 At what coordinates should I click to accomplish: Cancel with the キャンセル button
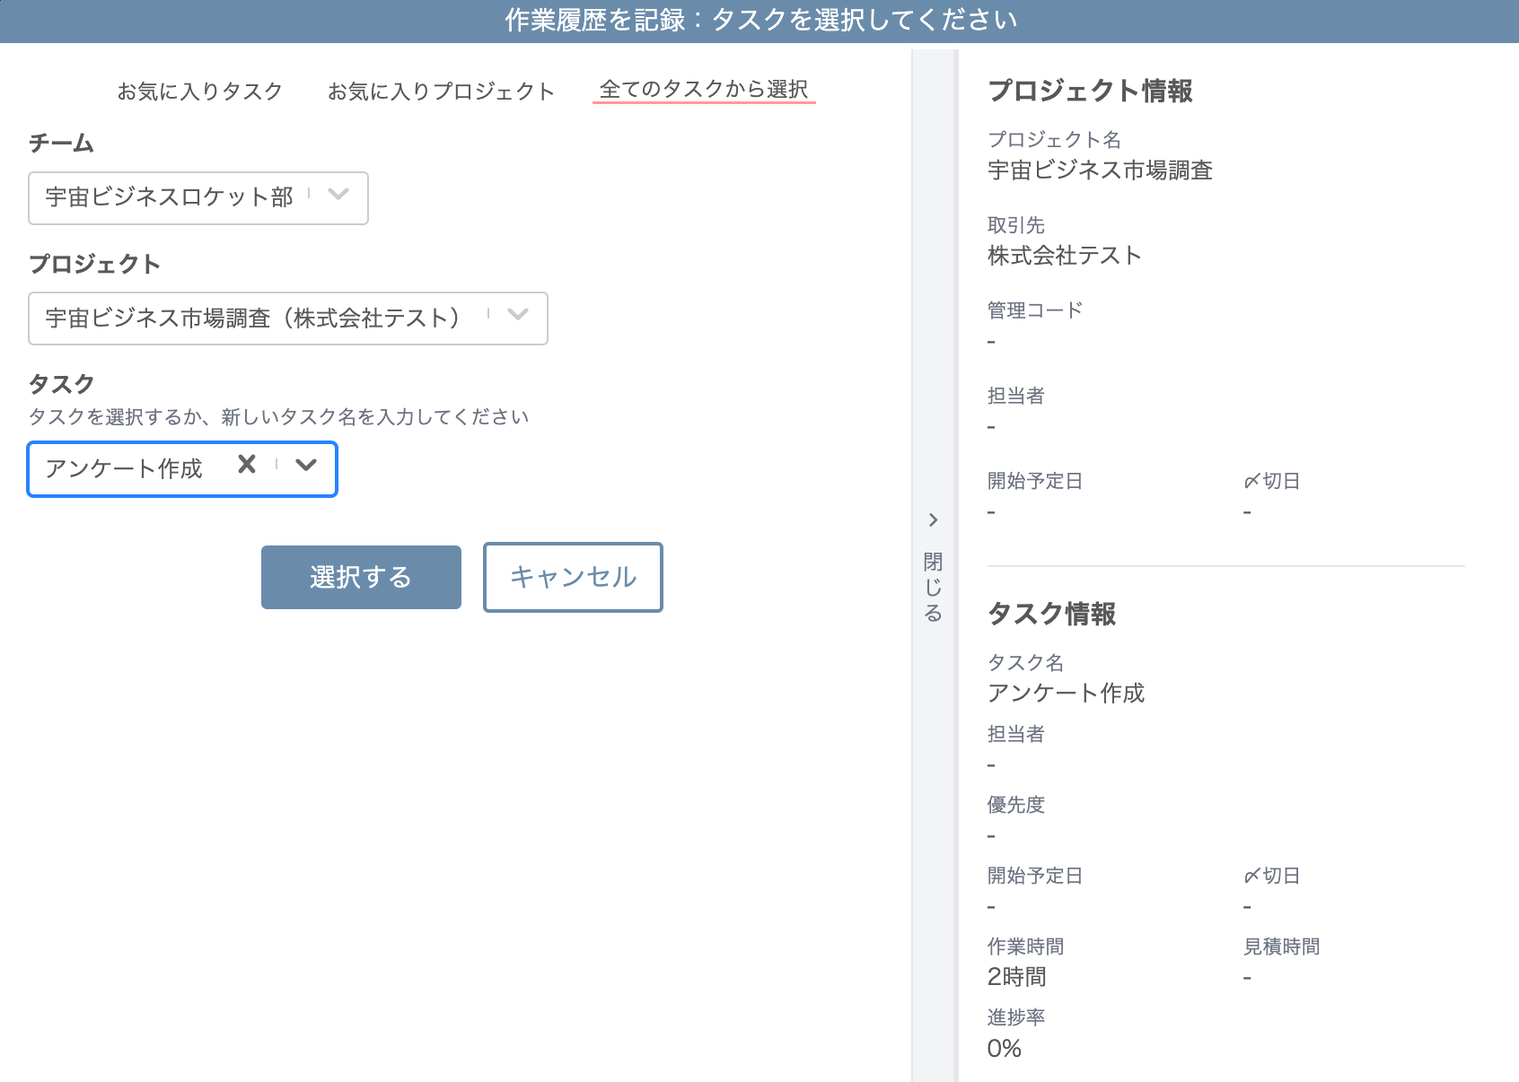572,578
